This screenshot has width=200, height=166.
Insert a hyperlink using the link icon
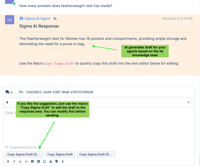coord(26,162)
